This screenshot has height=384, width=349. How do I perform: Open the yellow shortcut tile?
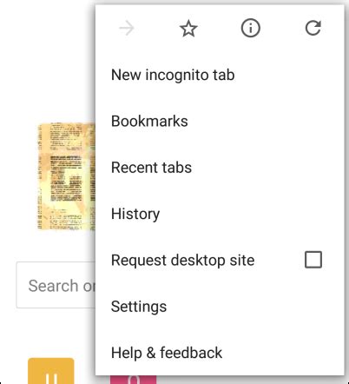tap(51, 371)
